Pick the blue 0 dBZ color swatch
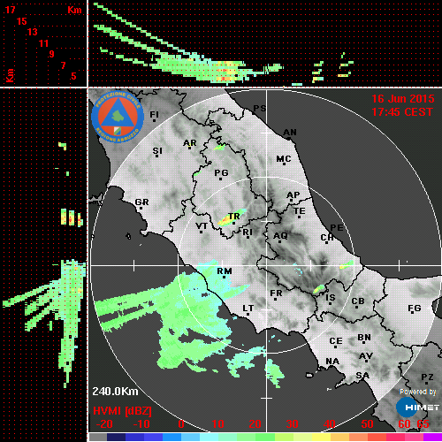Screen dimensions: 442x442 171,437
